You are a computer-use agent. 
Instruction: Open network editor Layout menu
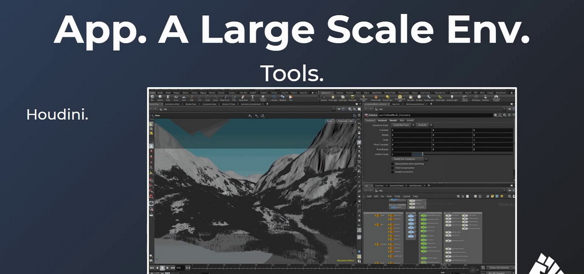coord(406,196)
